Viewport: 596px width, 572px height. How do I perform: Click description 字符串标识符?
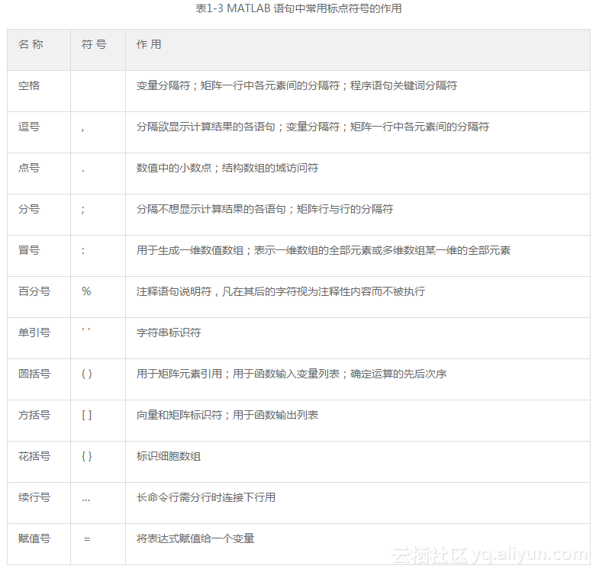pos(169,333)
